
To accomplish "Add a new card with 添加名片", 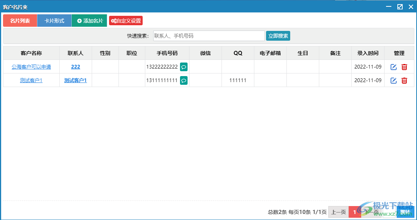I will click(x=89, y=21).
